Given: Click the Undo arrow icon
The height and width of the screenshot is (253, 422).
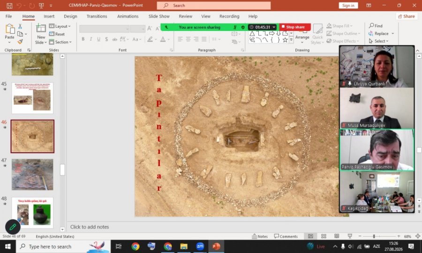Looking at the screenshot, I should [19, 5].
